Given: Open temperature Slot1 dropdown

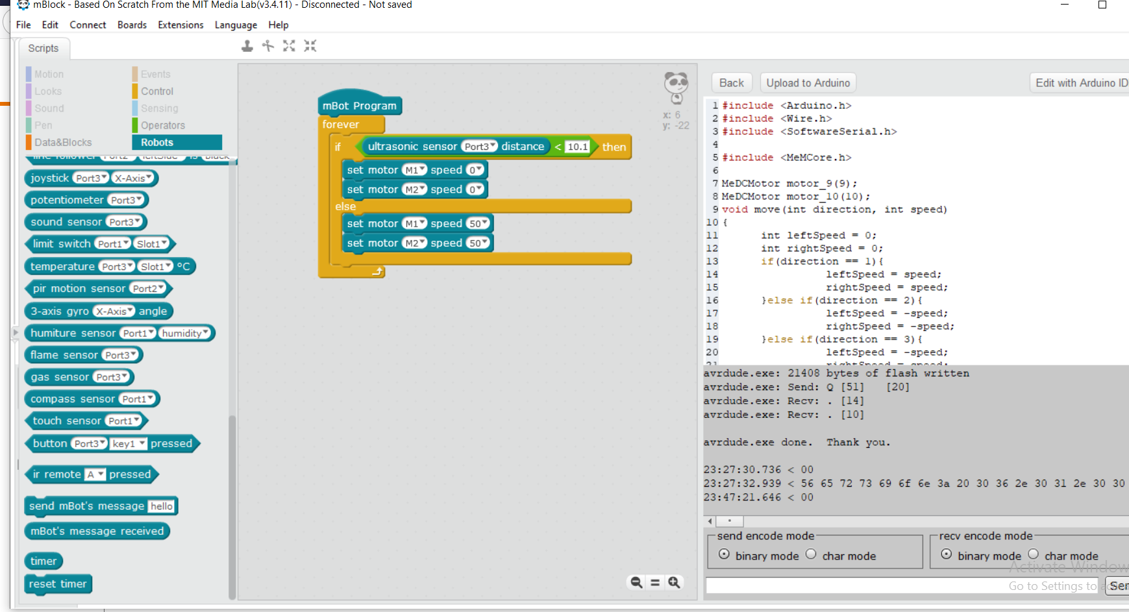Looking at the screenshot, I should pos(155,267).
